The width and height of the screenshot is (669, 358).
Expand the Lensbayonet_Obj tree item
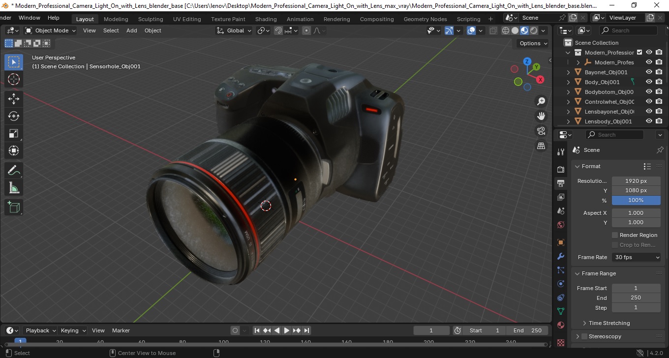click(569, 112)
